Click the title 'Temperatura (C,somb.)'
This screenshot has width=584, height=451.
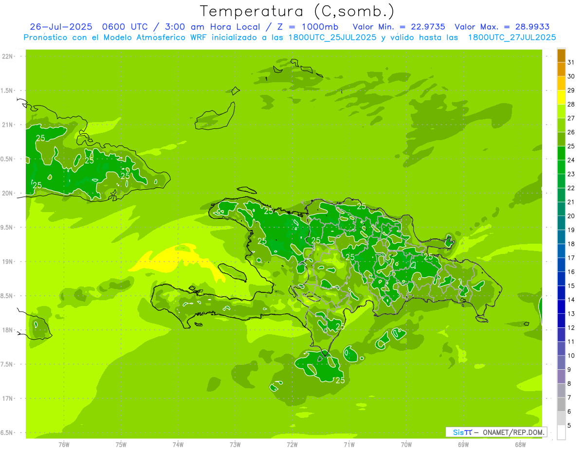coord(297,12)
